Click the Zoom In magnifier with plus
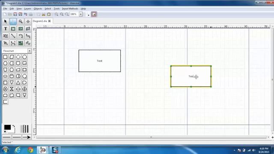 pos(57,14)
